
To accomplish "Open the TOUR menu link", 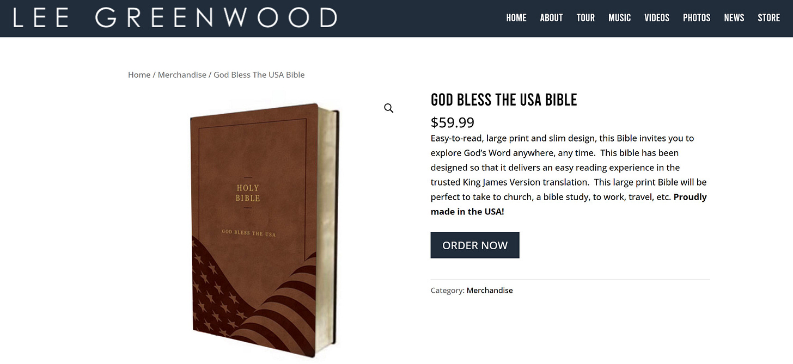I will click(x=585, y=18).
